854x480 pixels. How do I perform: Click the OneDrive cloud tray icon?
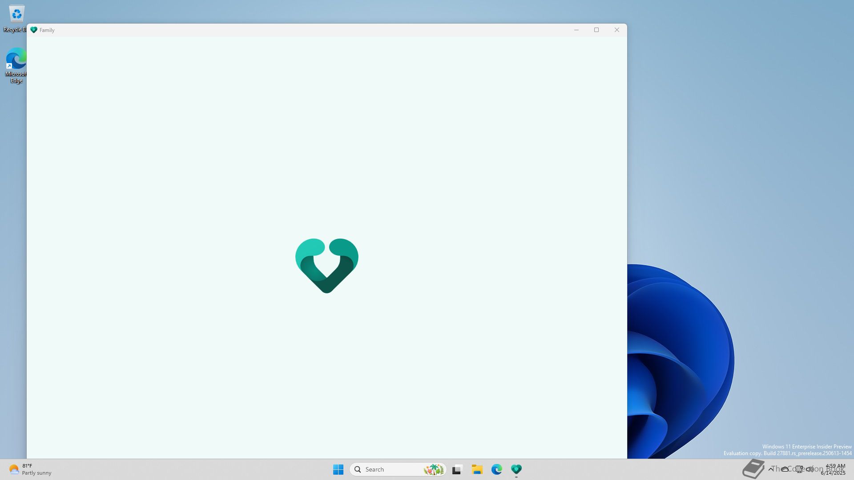(x=785, y=469)
